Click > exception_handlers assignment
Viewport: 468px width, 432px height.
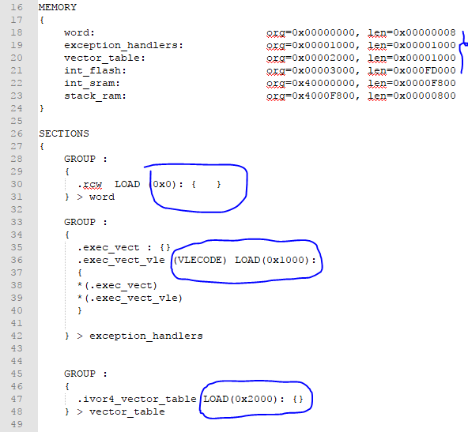140,336
